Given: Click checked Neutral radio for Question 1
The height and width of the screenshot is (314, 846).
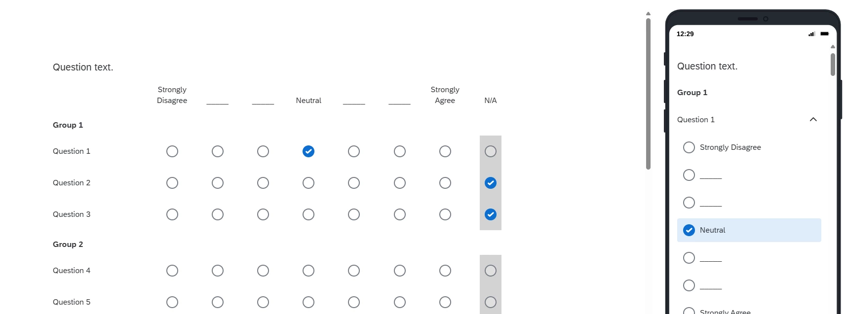Looking at the screenshot, I should pos(308,151).
